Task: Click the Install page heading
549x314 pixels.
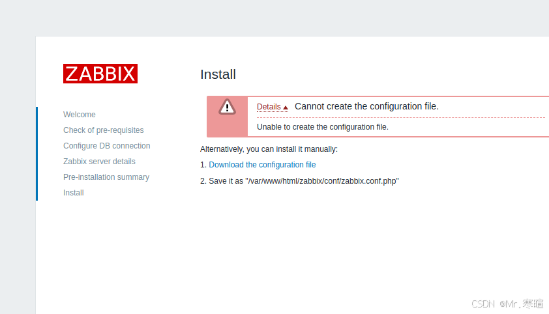Action: [x=218, y=74]
